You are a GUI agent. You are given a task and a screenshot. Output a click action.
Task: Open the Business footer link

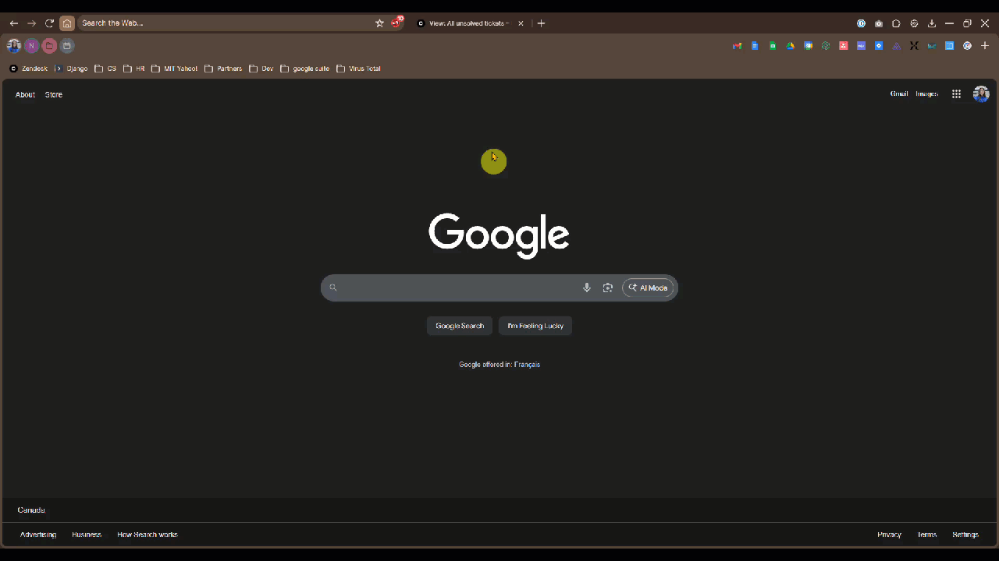point(87,535)
